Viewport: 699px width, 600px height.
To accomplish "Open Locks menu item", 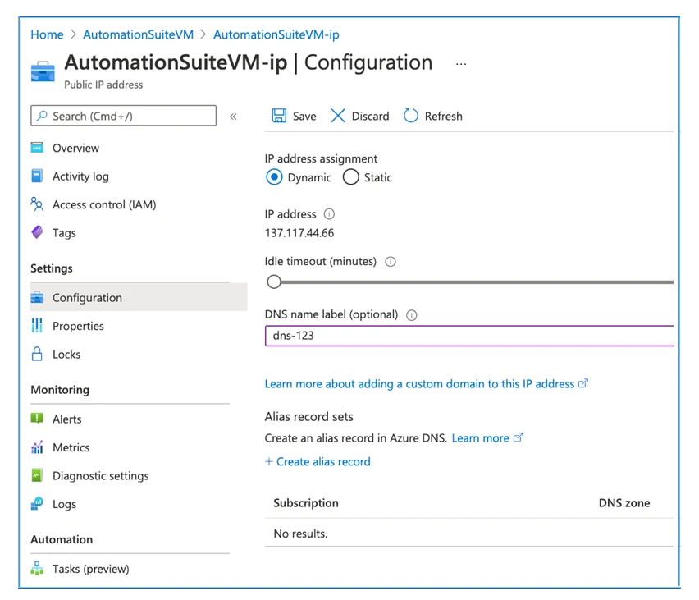I will pos(66,355).
